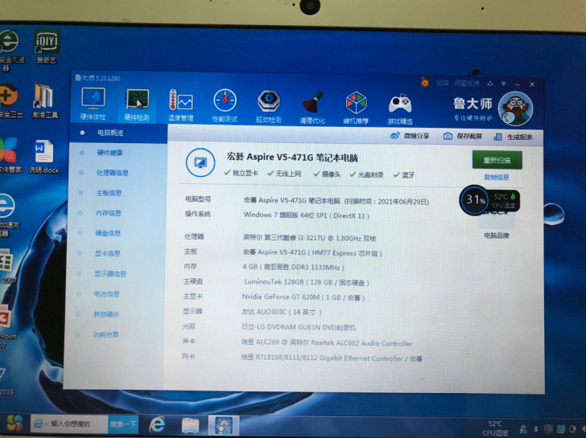Click the 蓝牙 feature check

404,175
